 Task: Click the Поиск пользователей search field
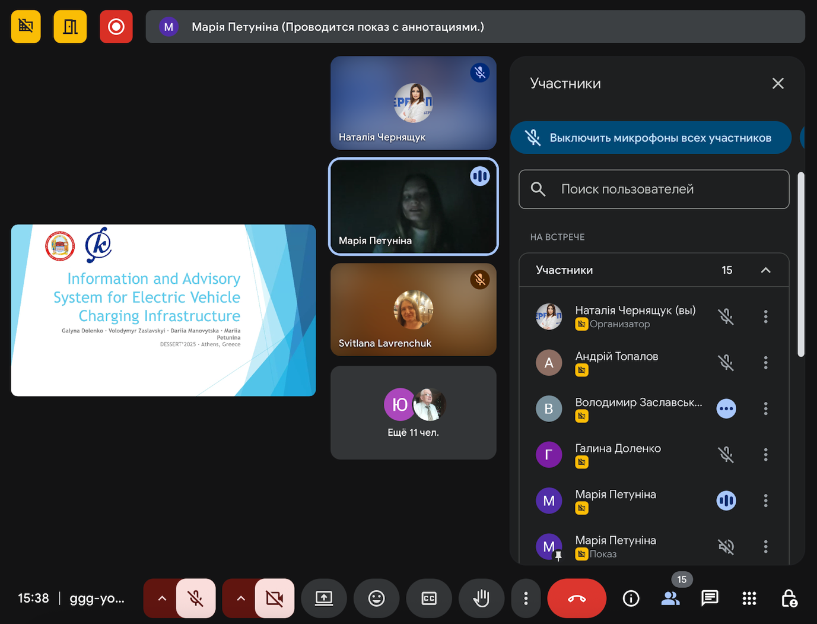click(x=654, y=189)
